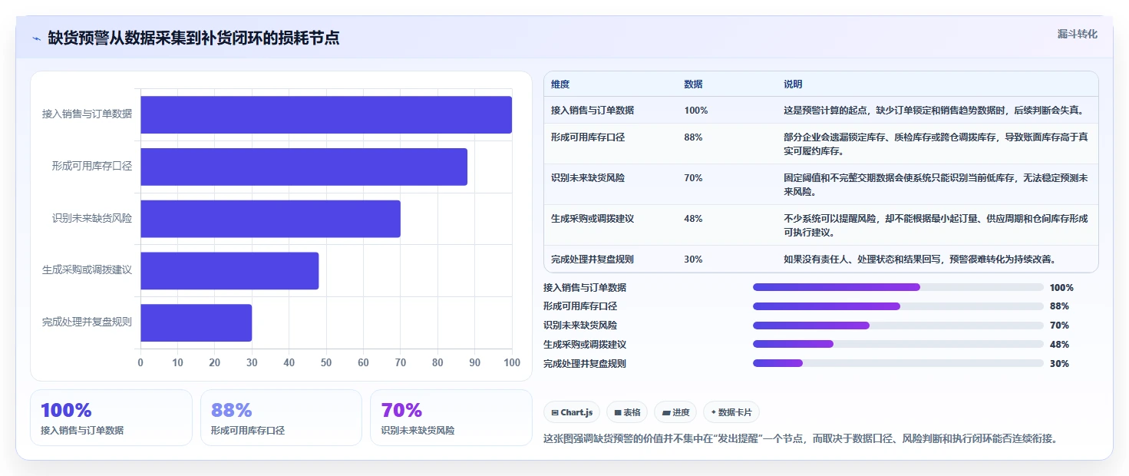Click the 形成可用库存口径 bar in the chart
The height and width of the screenshot is (476, 1129).
304,167
